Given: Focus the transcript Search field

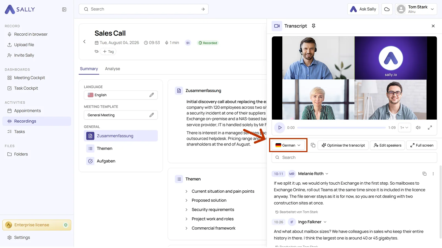Looking at the screenshot, I should (354, 158).
